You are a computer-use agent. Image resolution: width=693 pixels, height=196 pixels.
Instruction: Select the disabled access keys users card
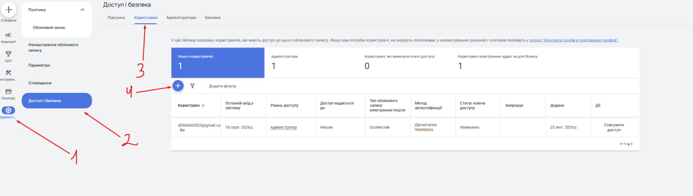tap(404, 62)
